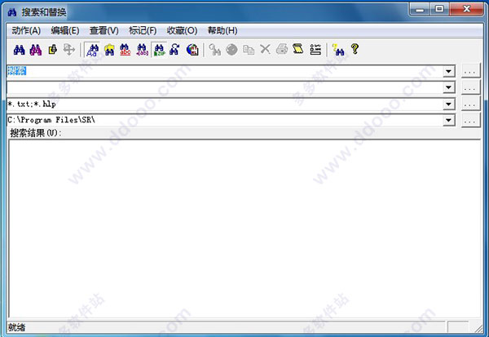Expand the *.txt;*.hlp file mask dropdown
This screenshot has height=337, width=489.
448,104
